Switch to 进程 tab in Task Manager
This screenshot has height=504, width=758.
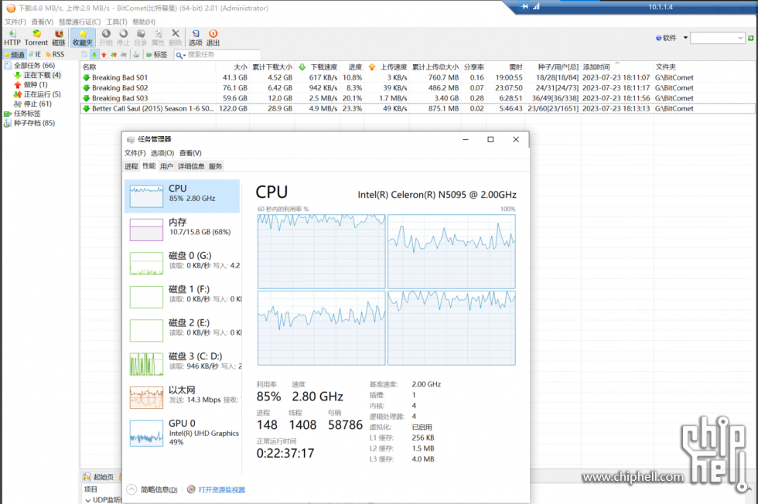pos(131,166)
